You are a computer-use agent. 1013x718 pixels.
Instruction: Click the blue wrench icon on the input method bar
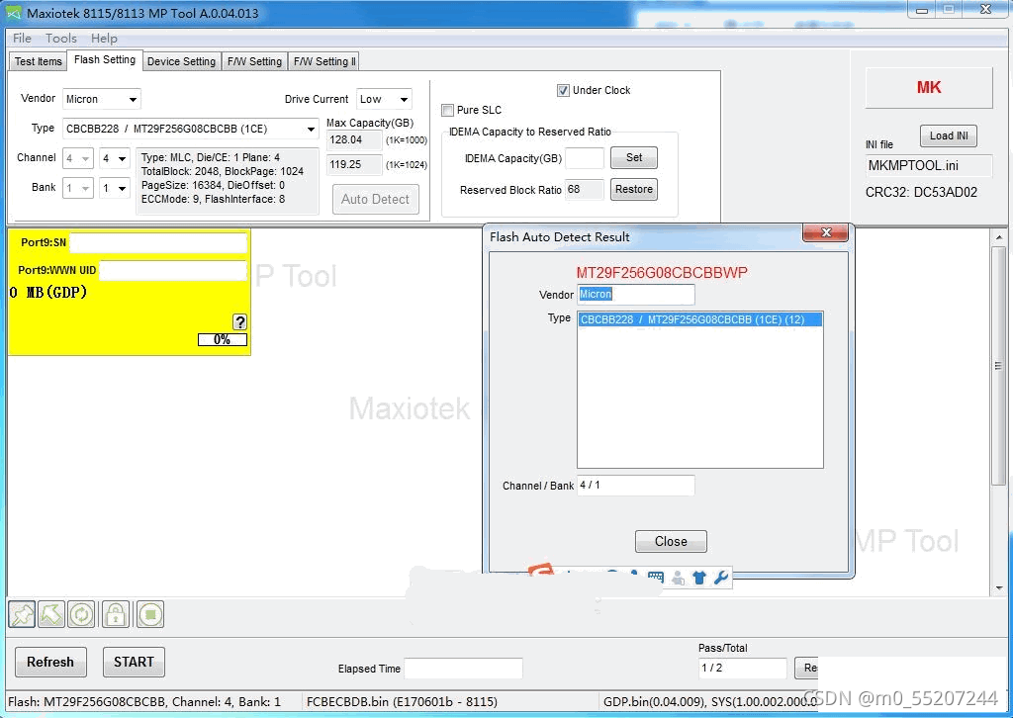point(721,578)
